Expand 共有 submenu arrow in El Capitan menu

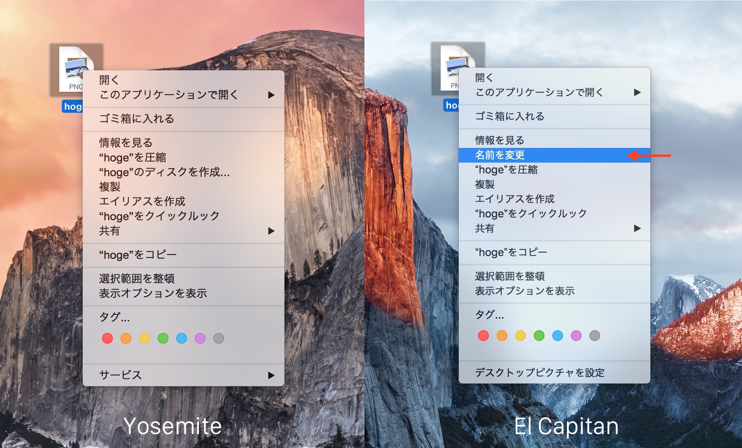coord(637,228)
